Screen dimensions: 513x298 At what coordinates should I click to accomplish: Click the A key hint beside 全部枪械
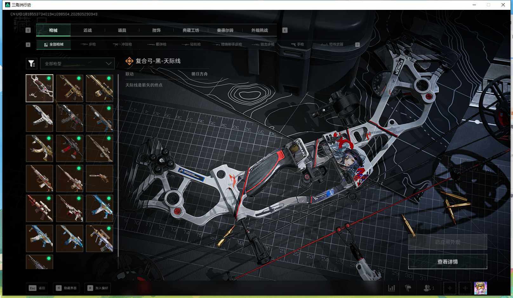pos(28,44)
